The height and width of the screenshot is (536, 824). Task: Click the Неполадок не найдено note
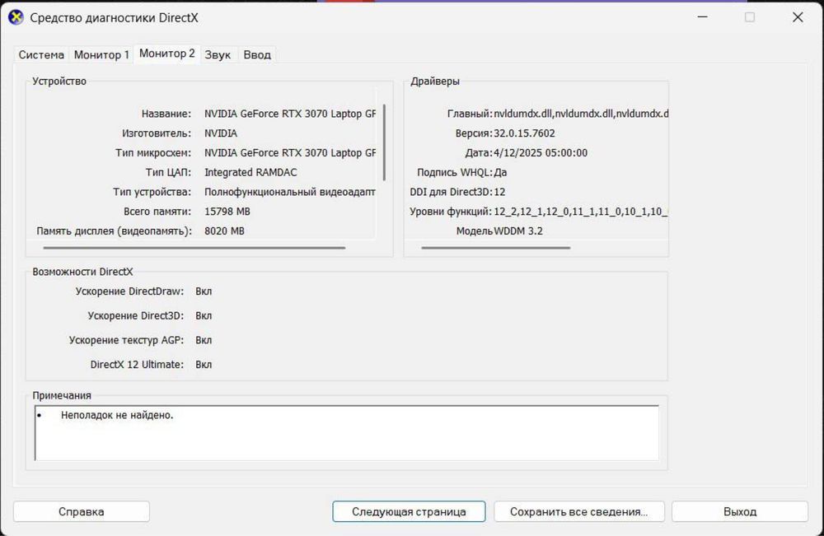117,415
